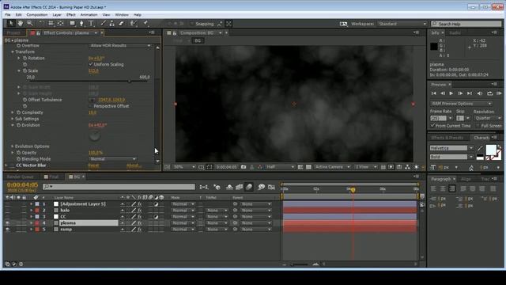Screen dimensions: 506x285
Task: Go to first frame in Preview panel
Action: [434, 93]
